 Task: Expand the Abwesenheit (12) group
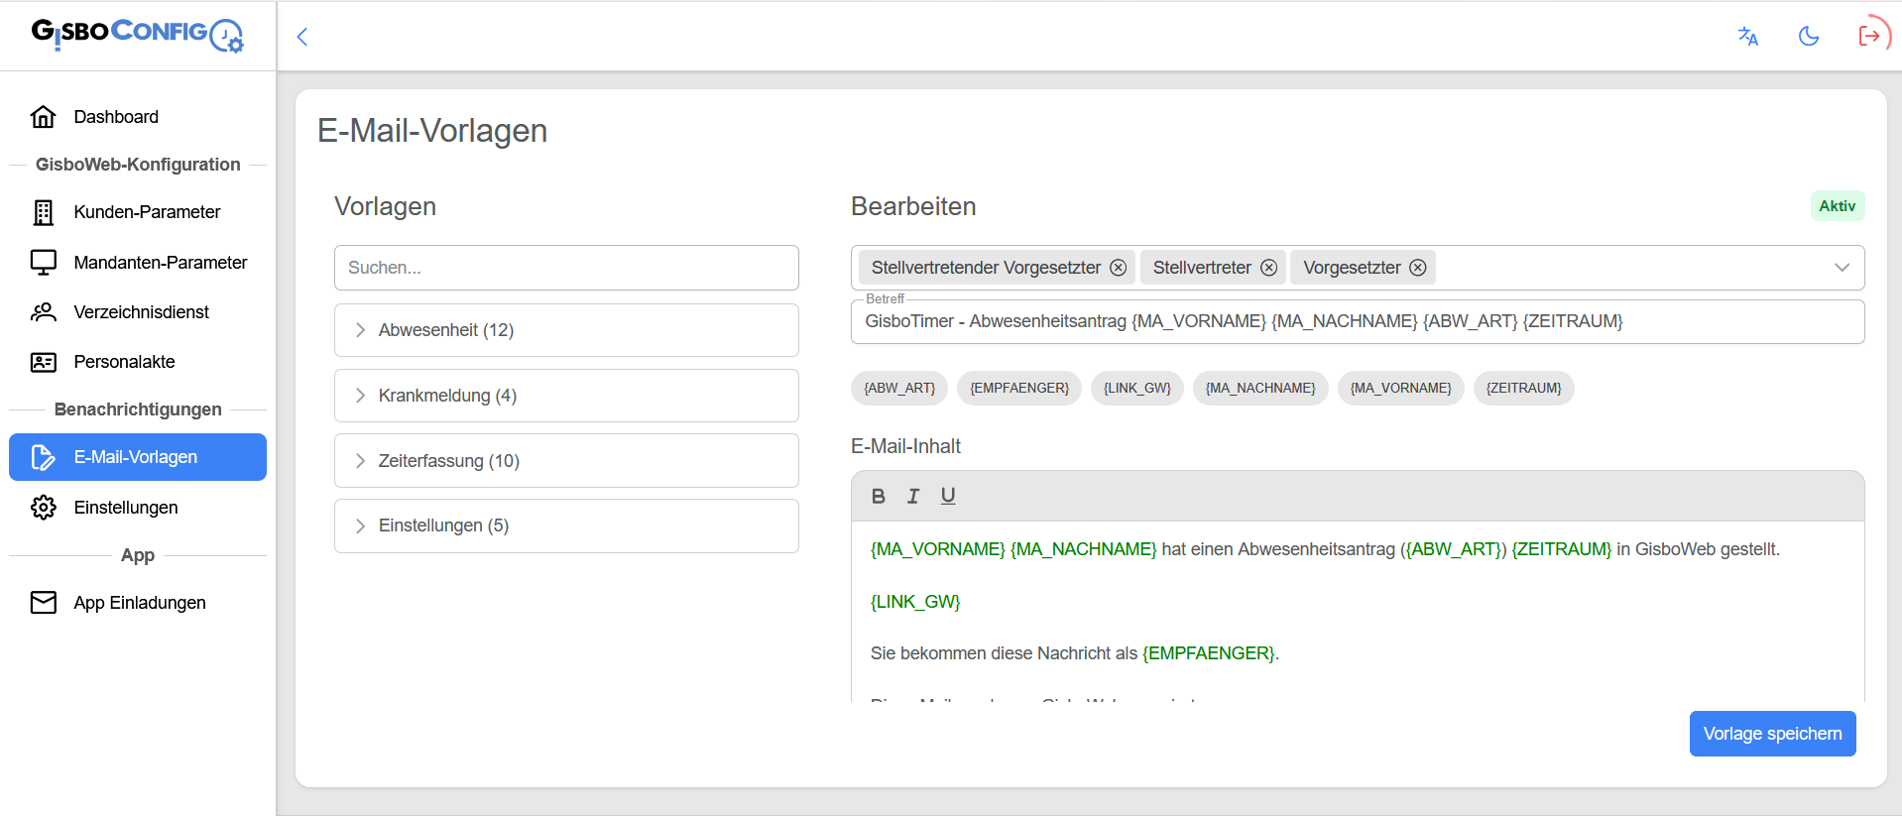pyautogui.click(x=566, y=330)
